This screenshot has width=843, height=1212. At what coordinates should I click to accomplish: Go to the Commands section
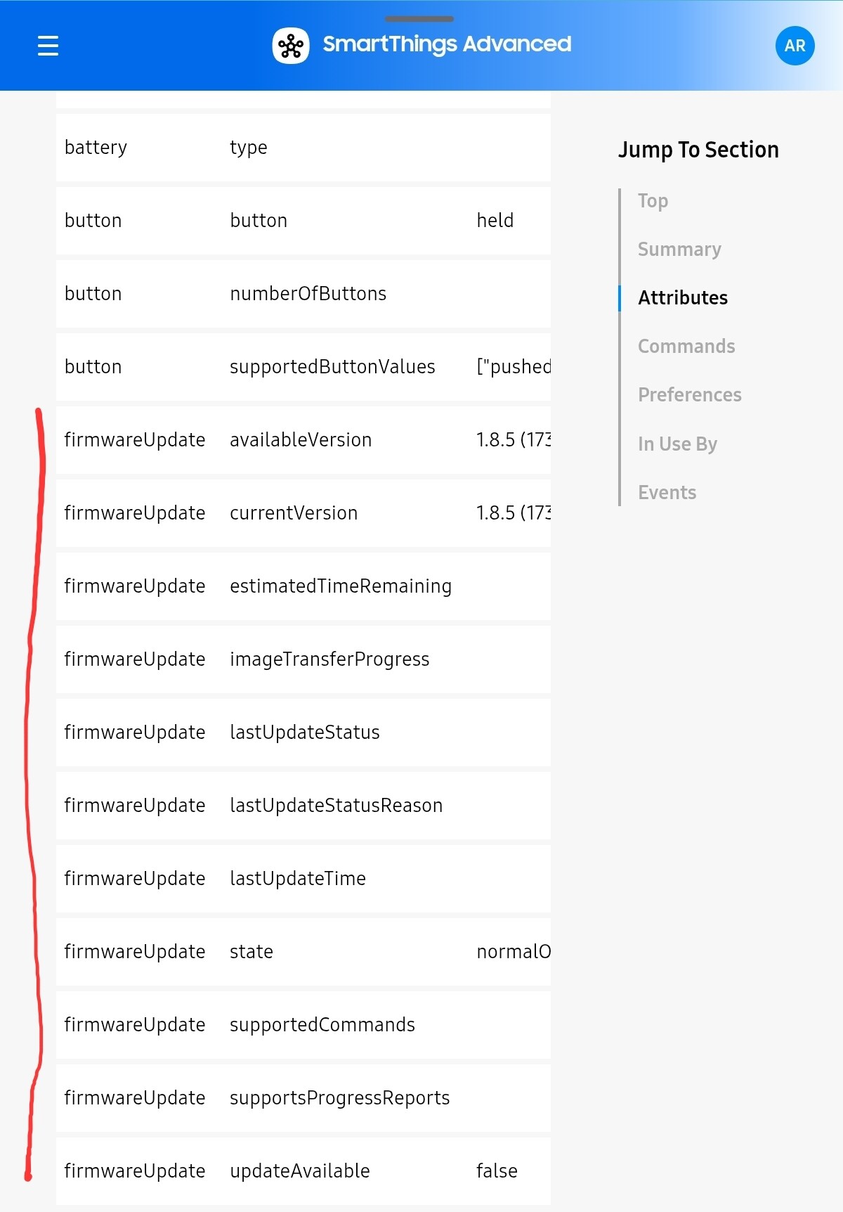coord(686,347)
